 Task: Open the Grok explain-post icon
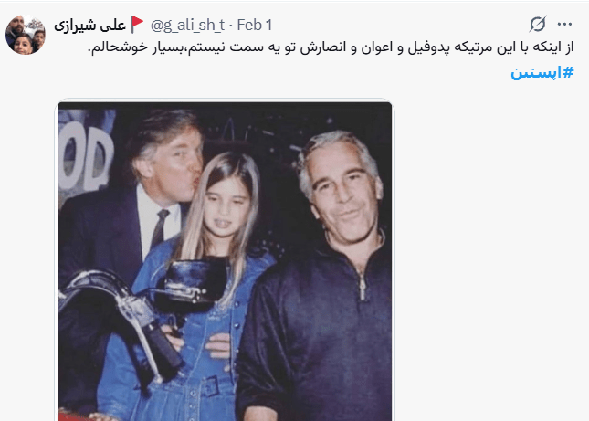click(x=538, y=25)
